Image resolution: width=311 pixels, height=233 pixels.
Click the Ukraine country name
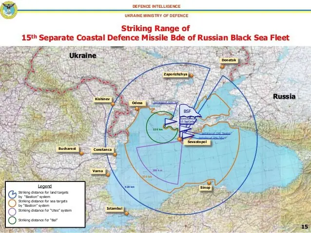tap(83, 55)
